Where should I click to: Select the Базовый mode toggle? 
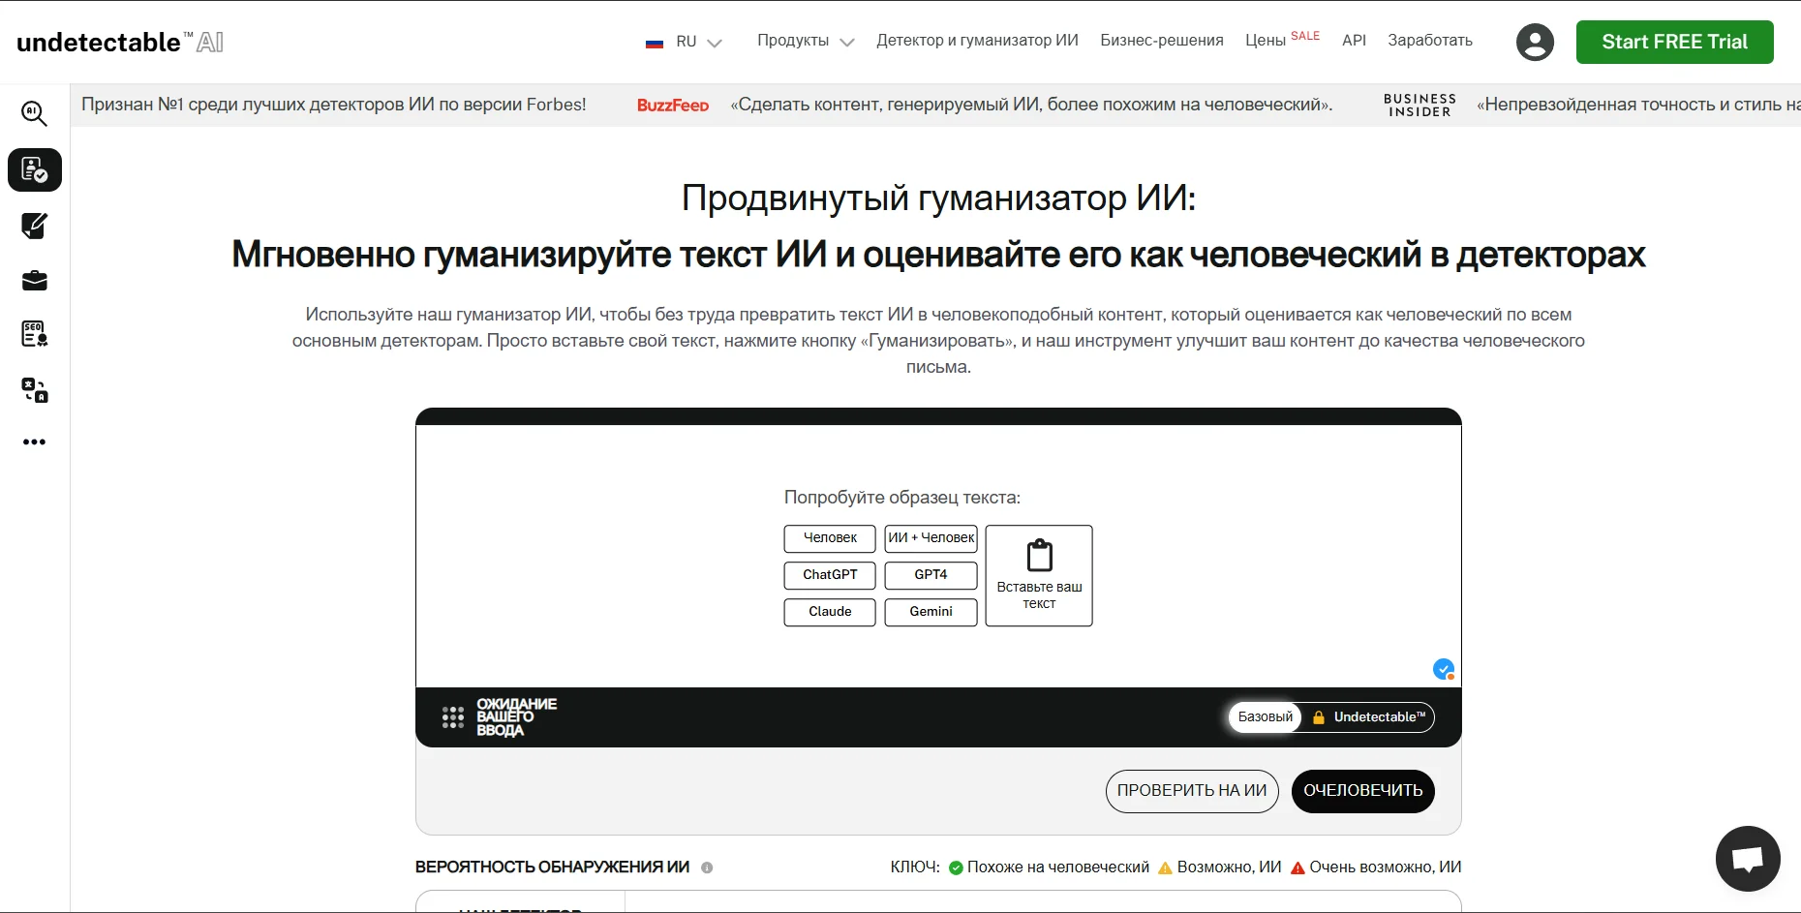tap(1265, 717)
